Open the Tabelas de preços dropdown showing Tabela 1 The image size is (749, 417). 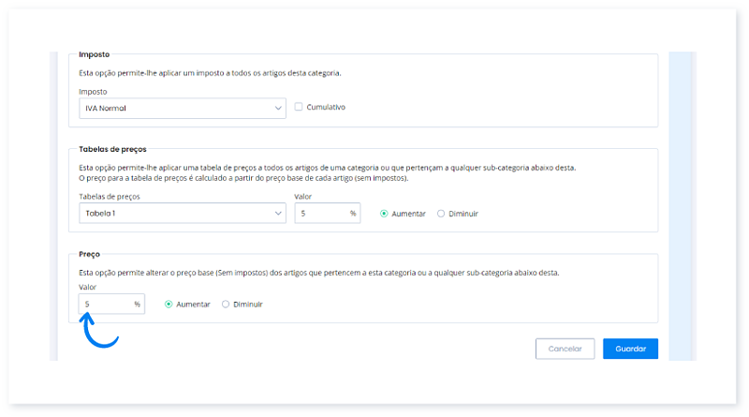click(x=178, y=213)
